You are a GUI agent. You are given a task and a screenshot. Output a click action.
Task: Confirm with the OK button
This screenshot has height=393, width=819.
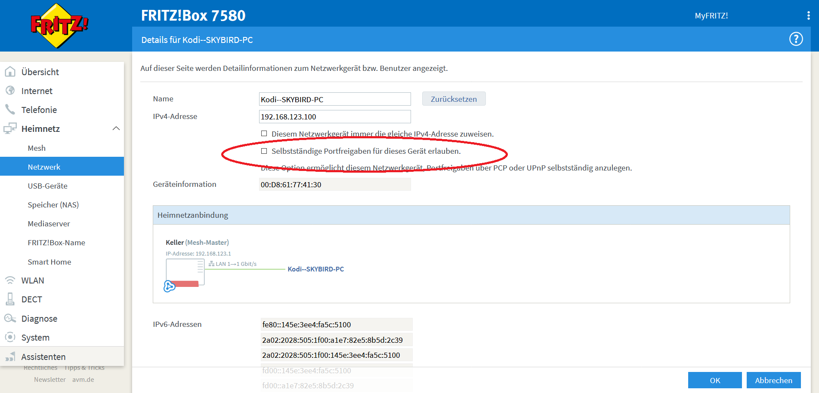(715, 380)
